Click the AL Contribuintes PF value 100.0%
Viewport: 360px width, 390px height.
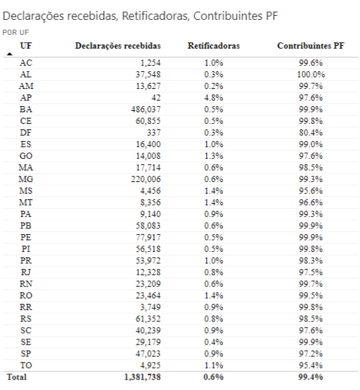(x=311, y=75)
